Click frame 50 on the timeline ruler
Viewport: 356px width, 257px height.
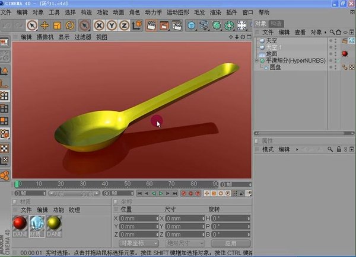tap(127, 184)
